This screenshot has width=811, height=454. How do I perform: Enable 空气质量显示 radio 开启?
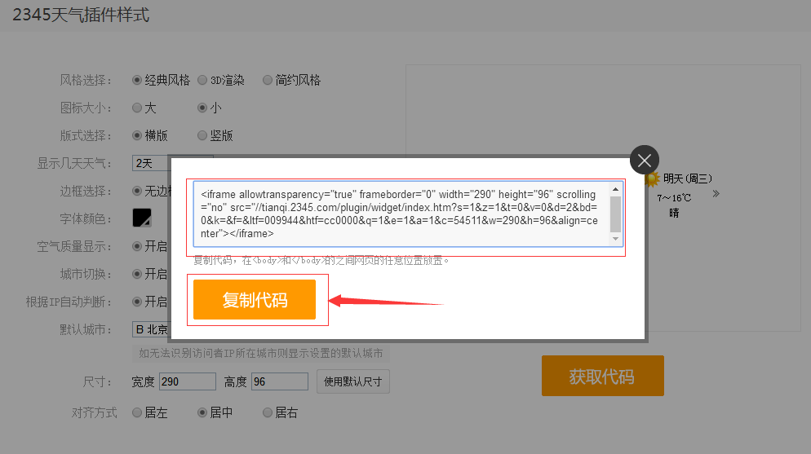[x=137, y=246]
